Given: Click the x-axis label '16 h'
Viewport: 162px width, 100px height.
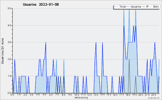Looking at the screenshot, I should point(115,95).
